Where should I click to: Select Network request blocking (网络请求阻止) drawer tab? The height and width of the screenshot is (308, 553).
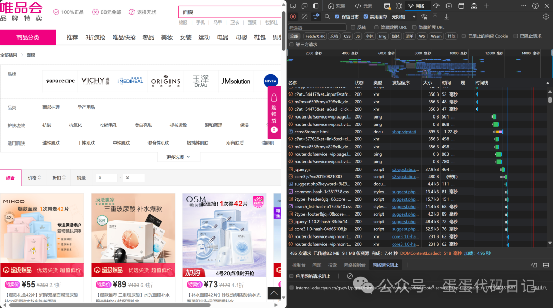tap(385, 265)
